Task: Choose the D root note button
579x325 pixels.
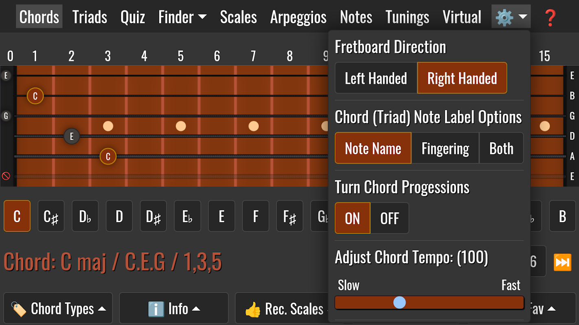Action: click(119, 216)
